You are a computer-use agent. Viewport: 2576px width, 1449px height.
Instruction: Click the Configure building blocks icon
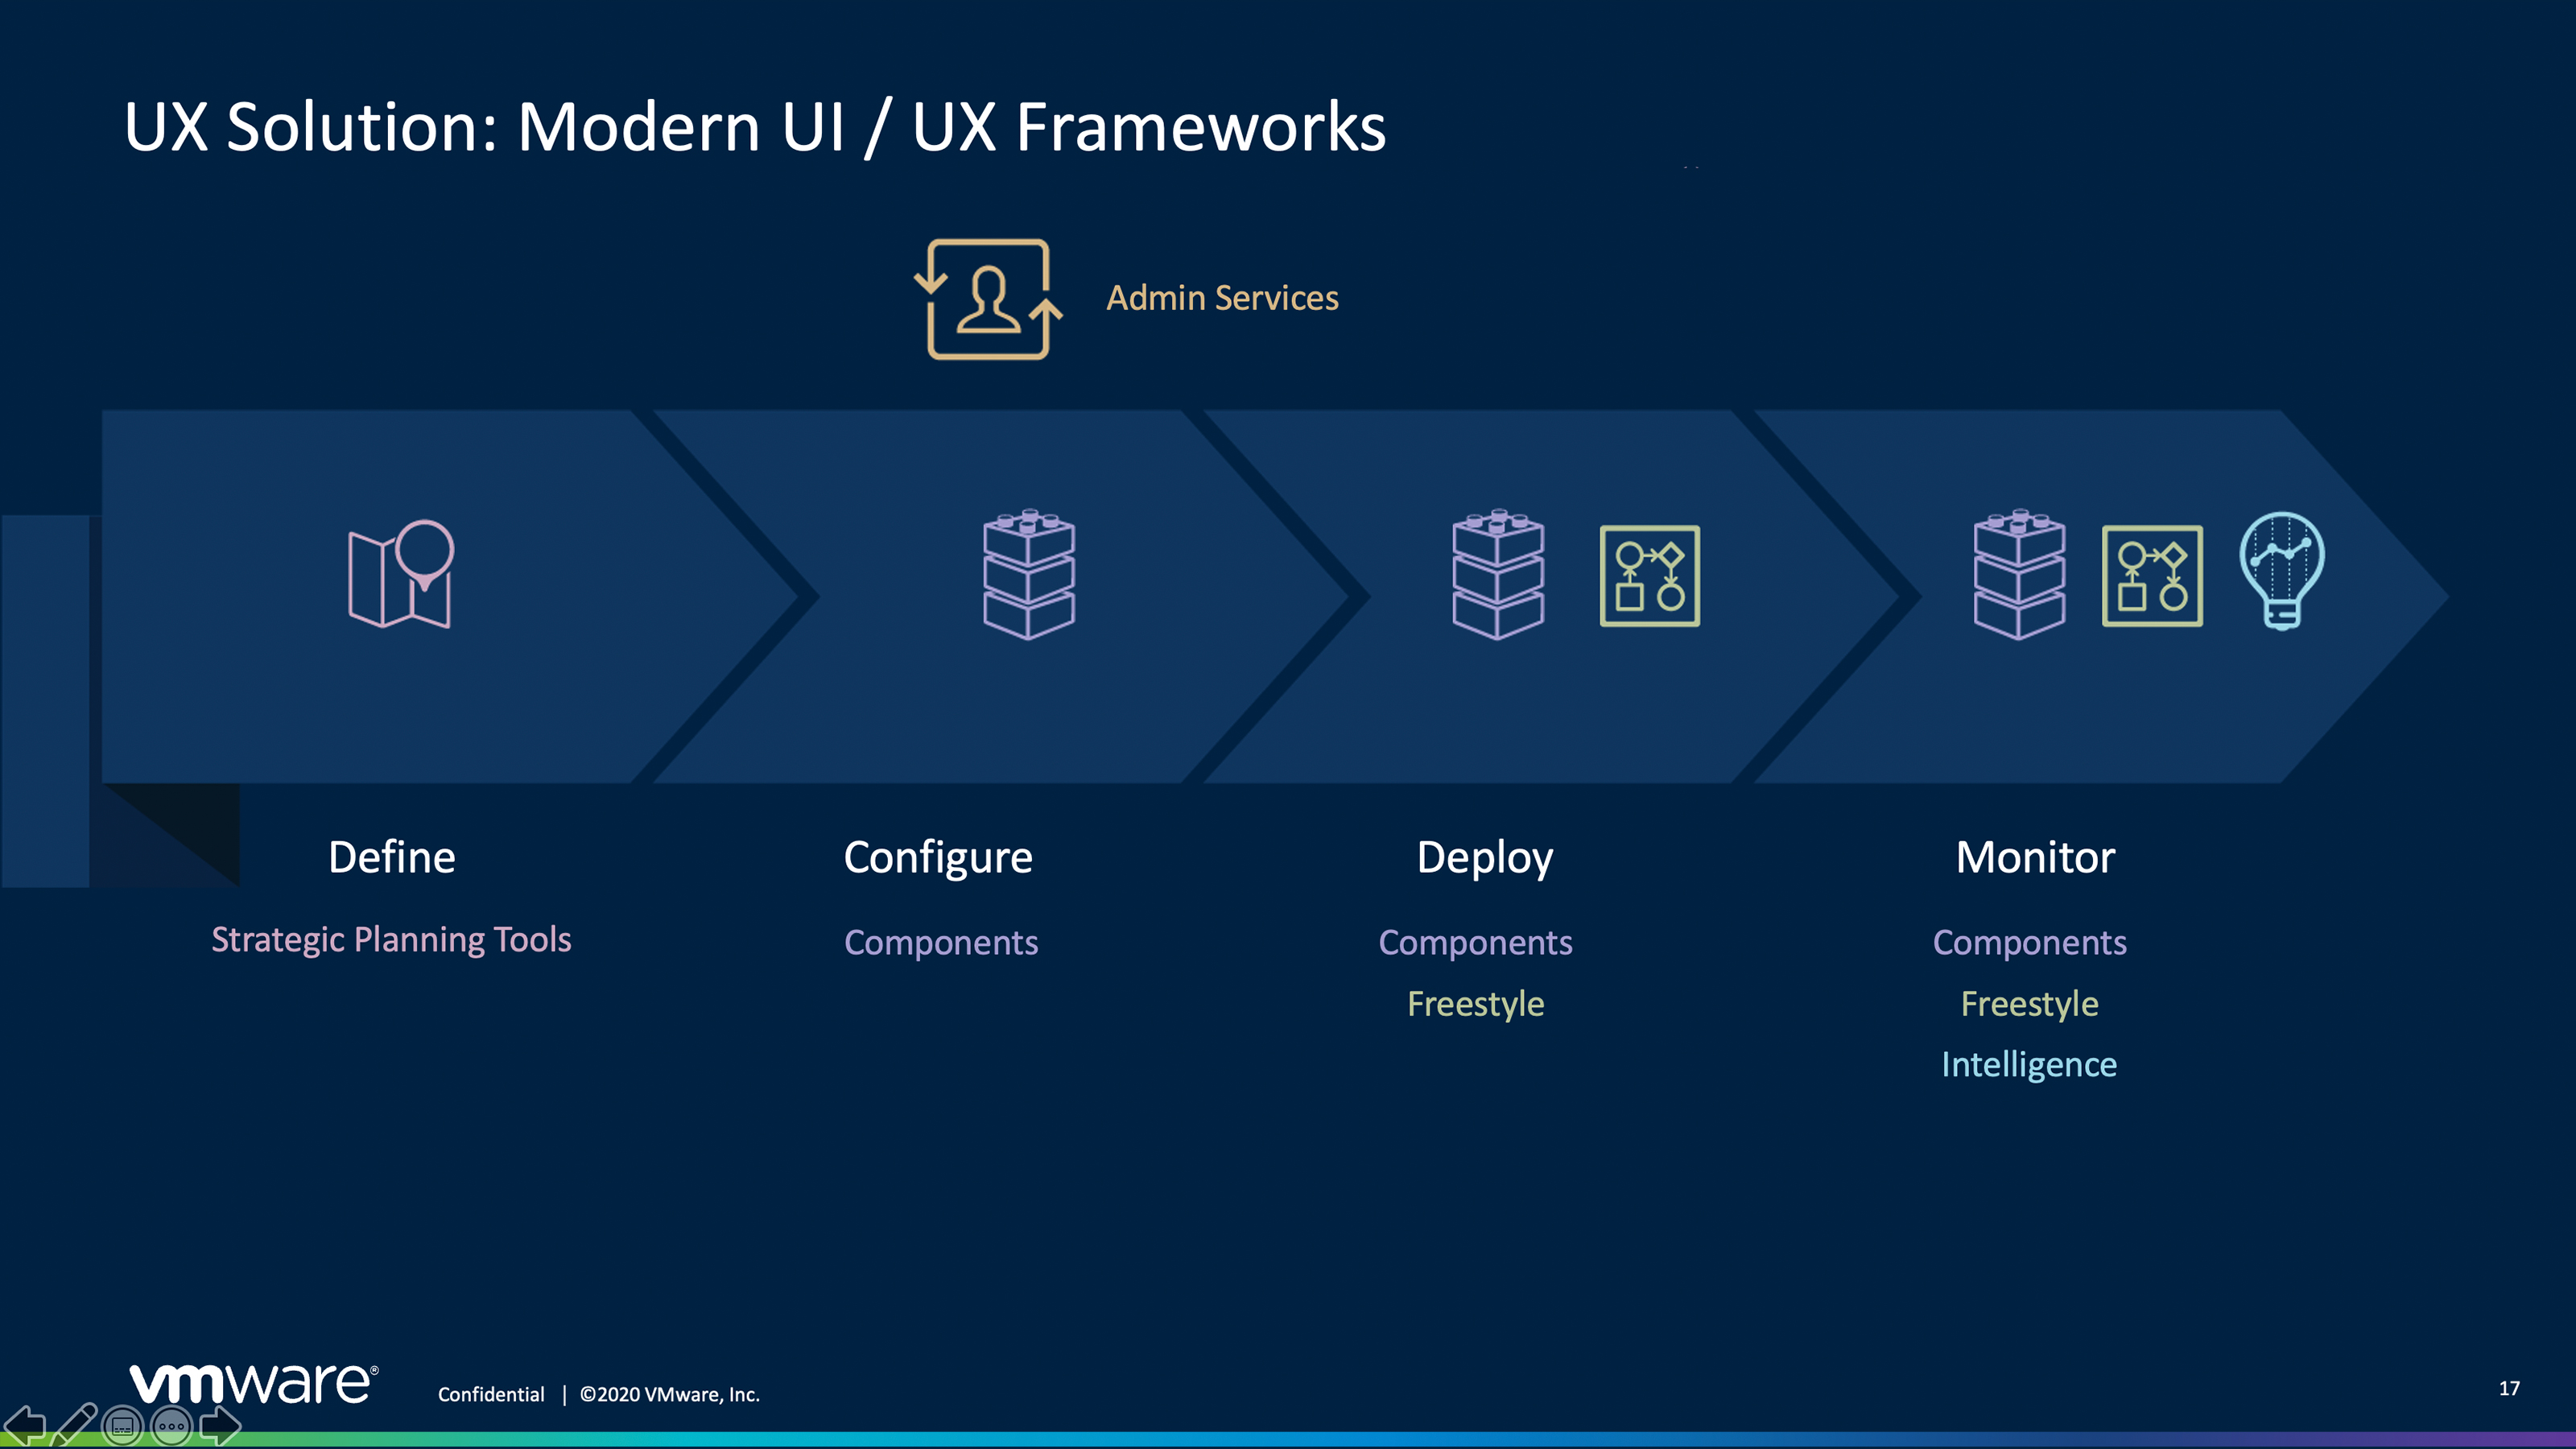(x=1029, y=574)
